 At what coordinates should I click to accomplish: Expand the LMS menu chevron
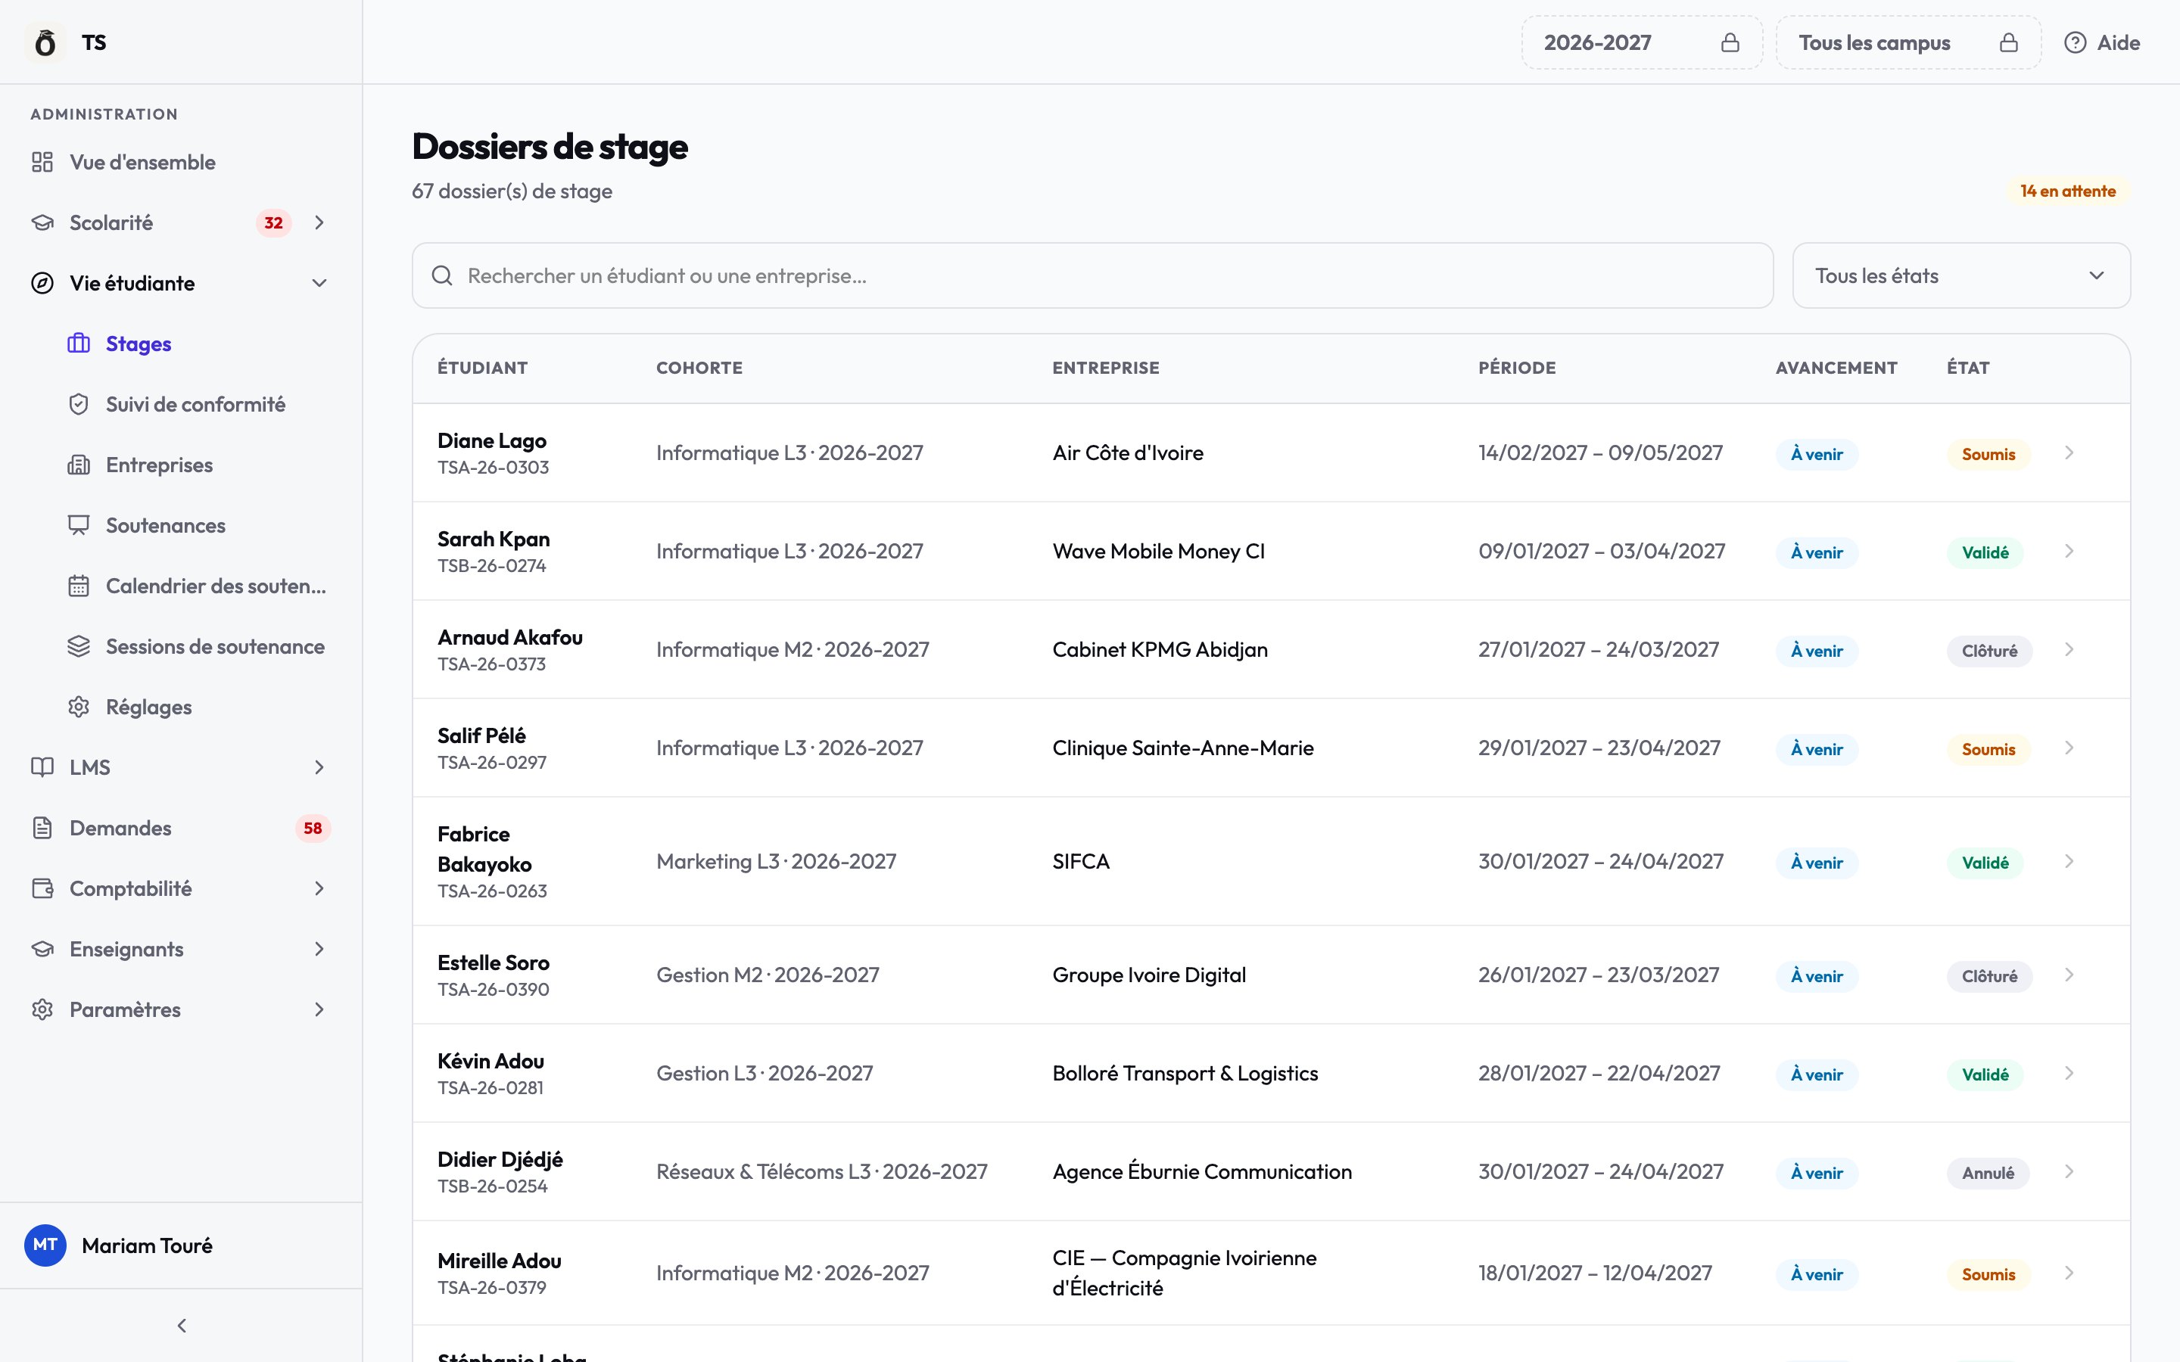point(319,767)
